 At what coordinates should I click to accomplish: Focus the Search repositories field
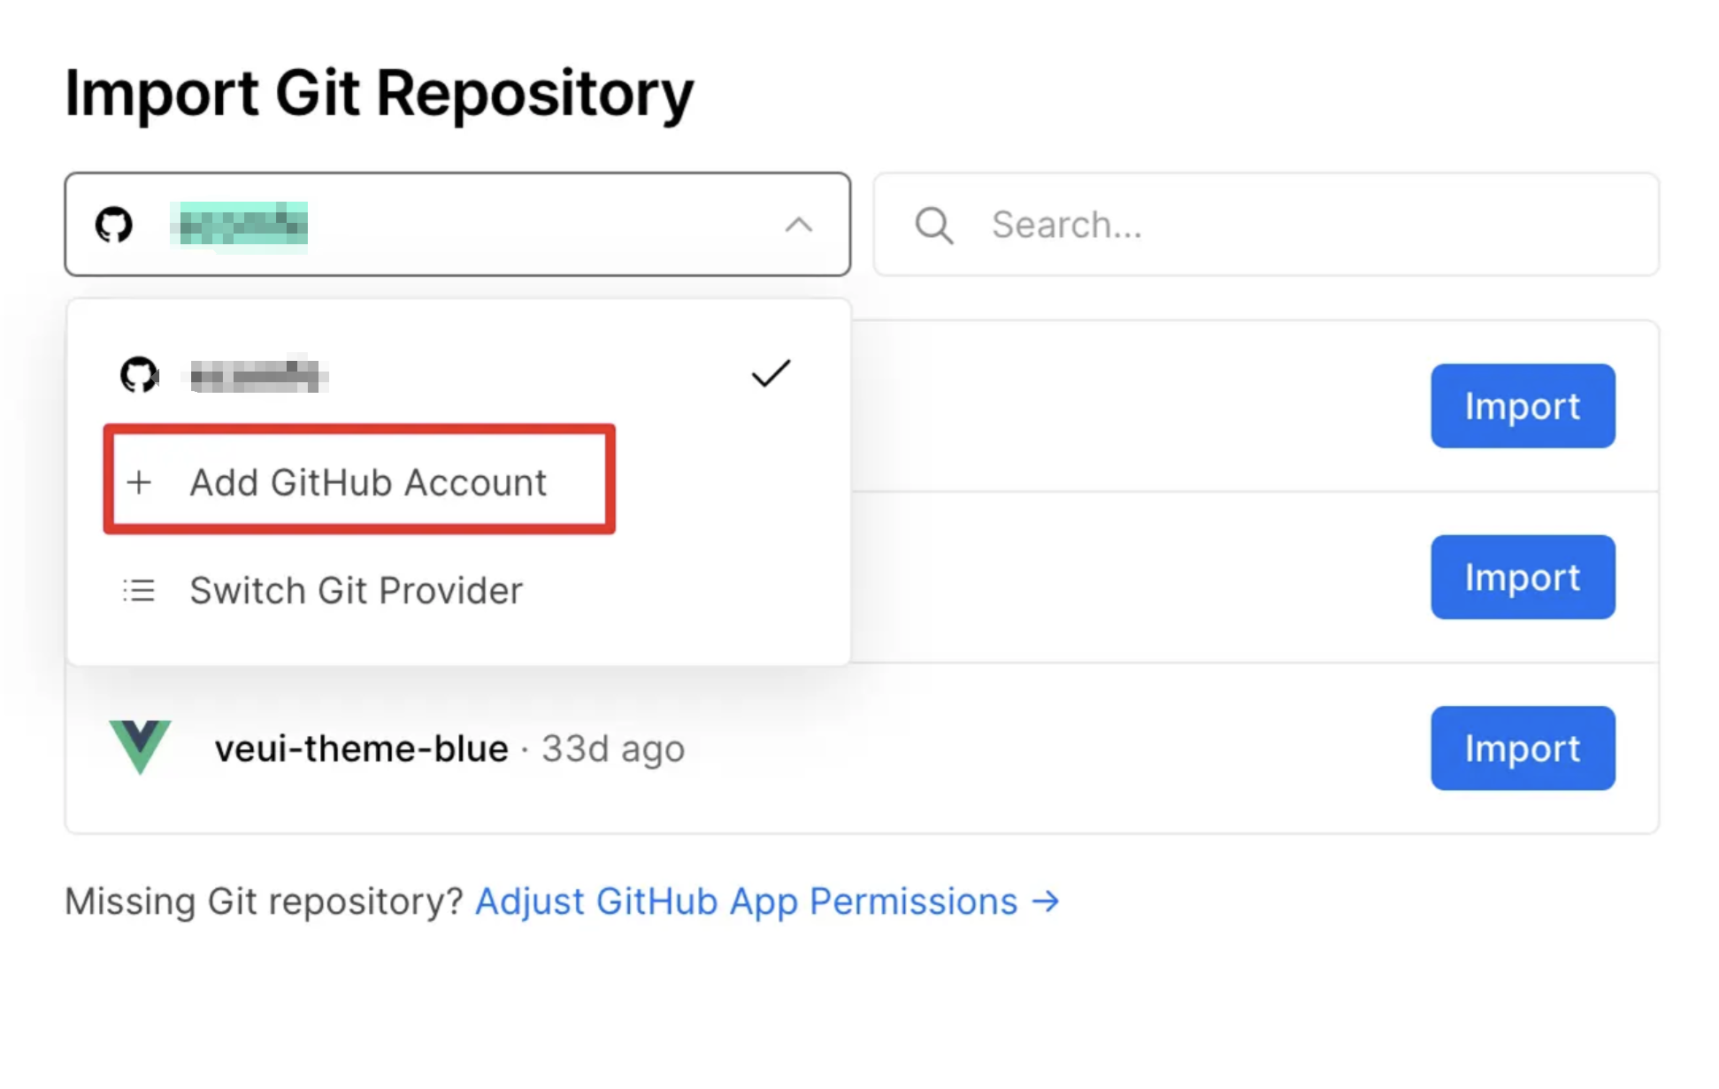pos(1266,225)
